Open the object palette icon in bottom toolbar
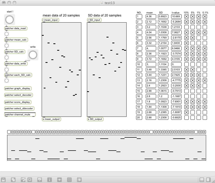 [x=23, y=180]
